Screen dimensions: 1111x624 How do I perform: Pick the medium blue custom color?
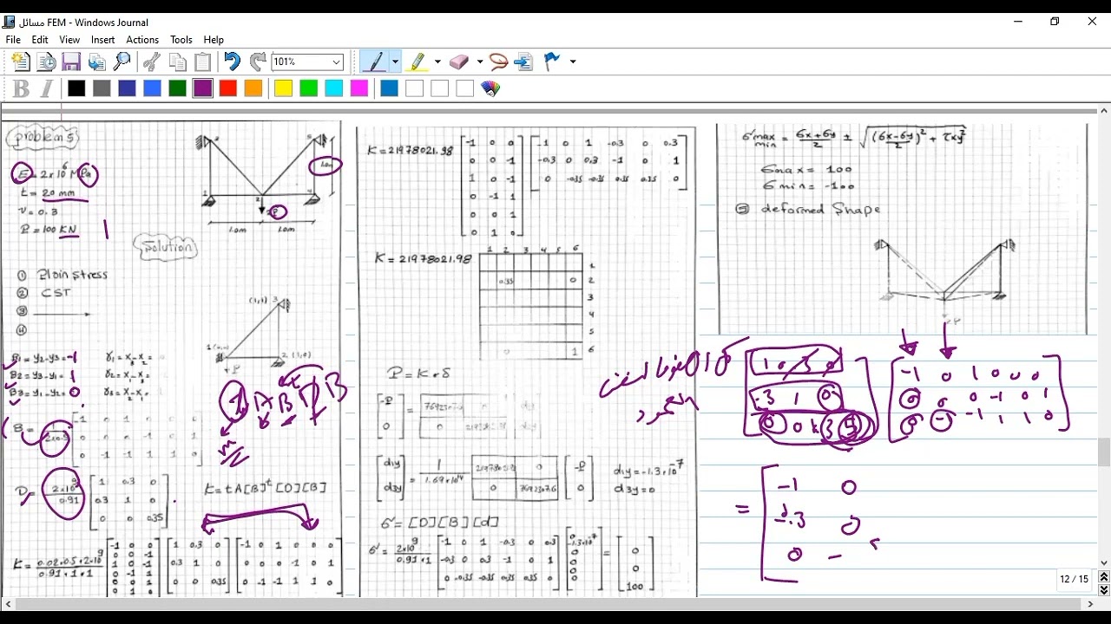coord(389,88)
